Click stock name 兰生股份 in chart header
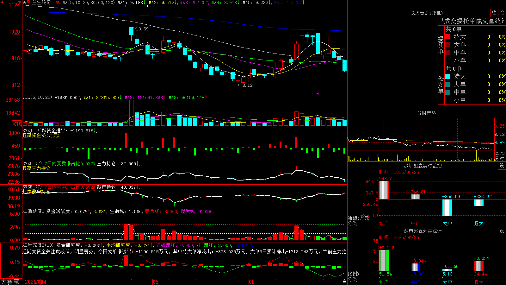This screenshot has height=285, width=506. [41, 3]
